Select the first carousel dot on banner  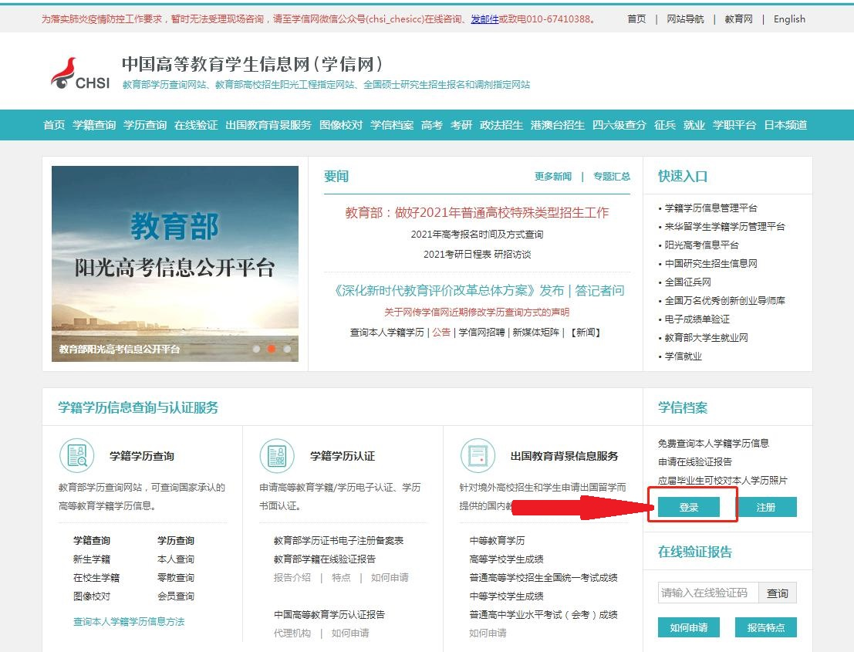(x=256, y=349)
